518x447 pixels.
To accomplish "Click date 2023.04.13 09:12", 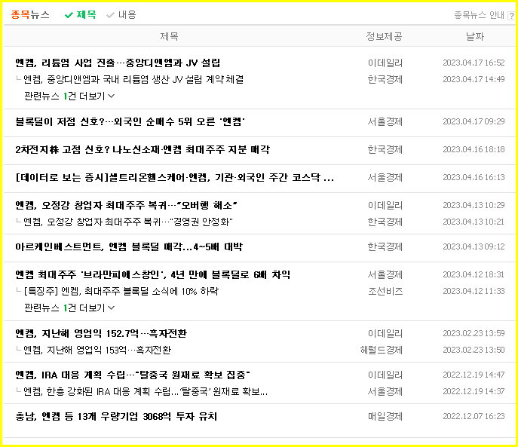I will pyautogui.click(x=474, y=246).
